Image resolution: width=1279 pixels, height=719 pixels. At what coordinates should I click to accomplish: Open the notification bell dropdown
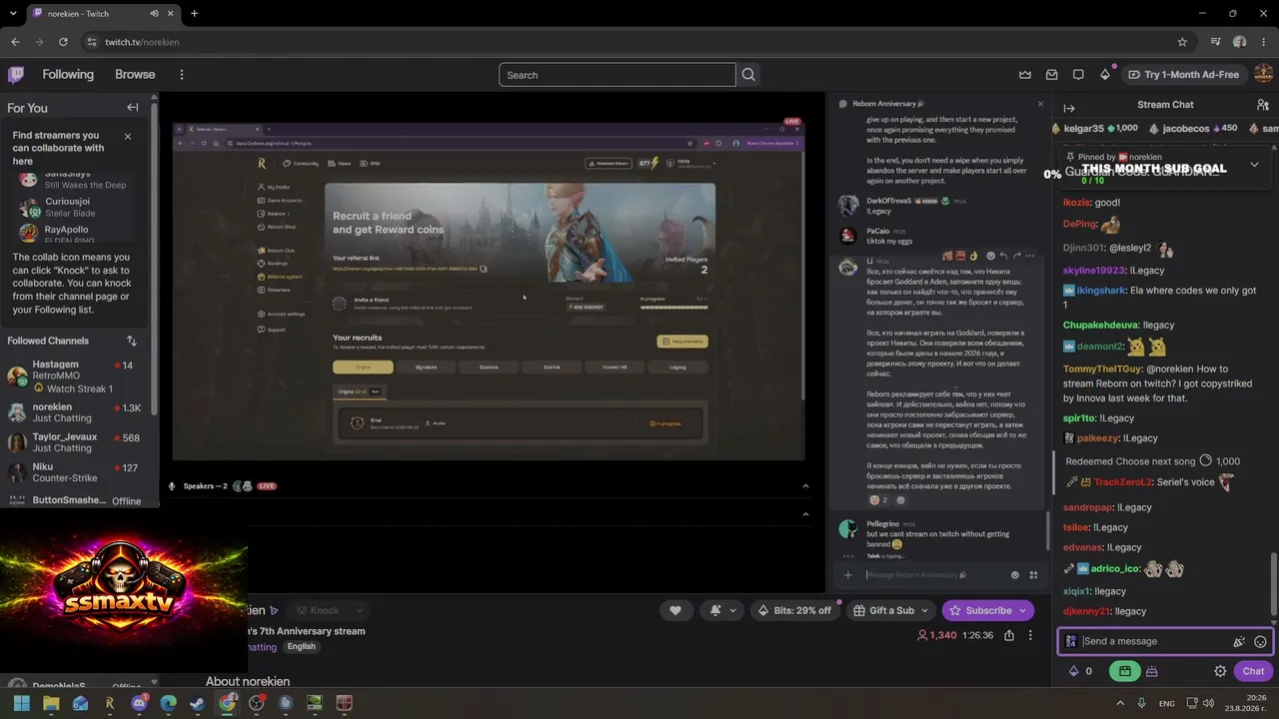coord(723,610)
